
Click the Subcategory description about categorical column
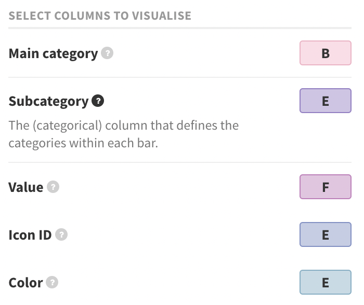pyautogui.click(x=124, y=134)
